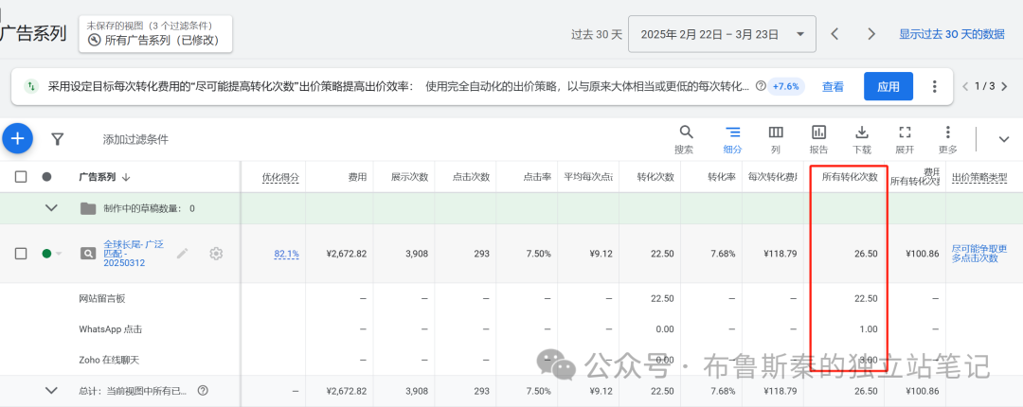Click the help icon in the 总计 row

203,391
